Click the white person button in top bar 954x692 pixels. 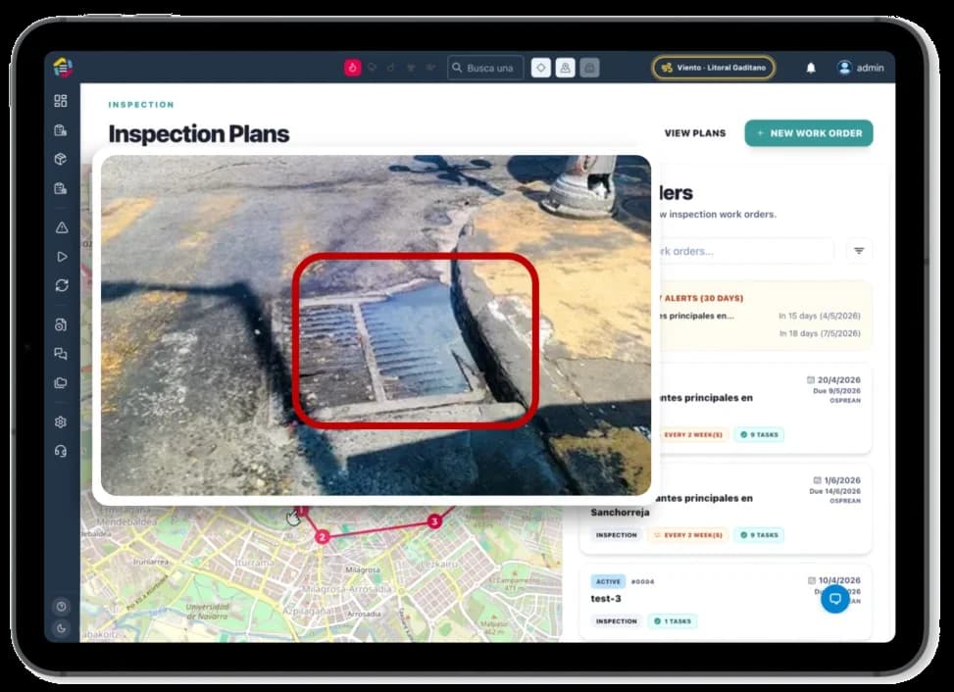coord(565,68)
